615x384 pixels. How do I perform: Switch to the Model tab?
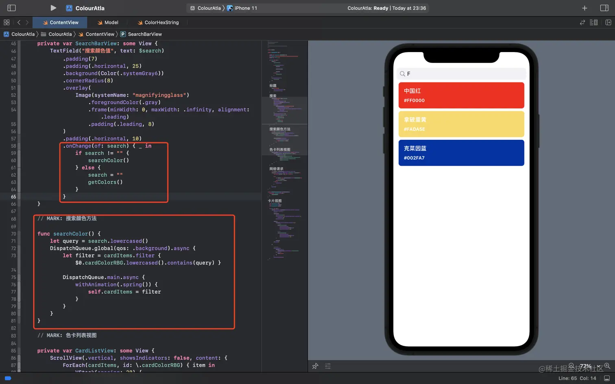(108, 22)
